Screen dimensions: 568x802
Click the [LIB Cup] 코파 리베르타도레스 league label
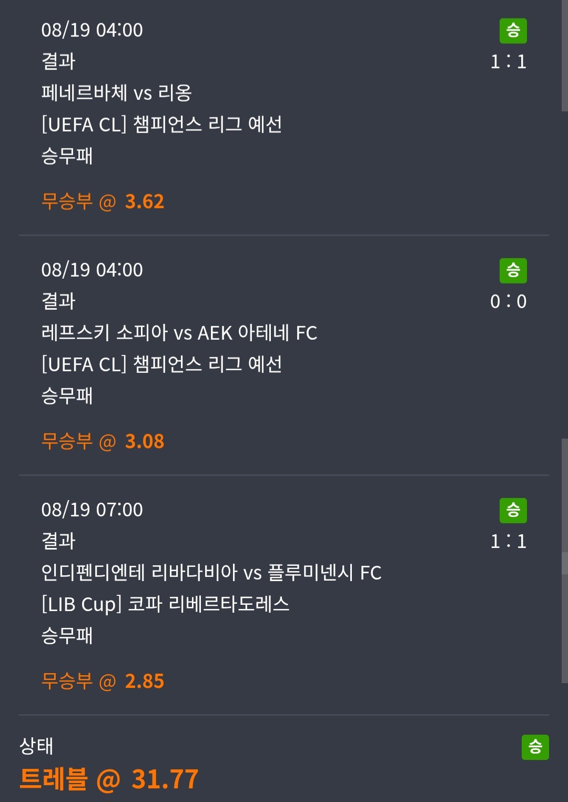tap(165, 604)
